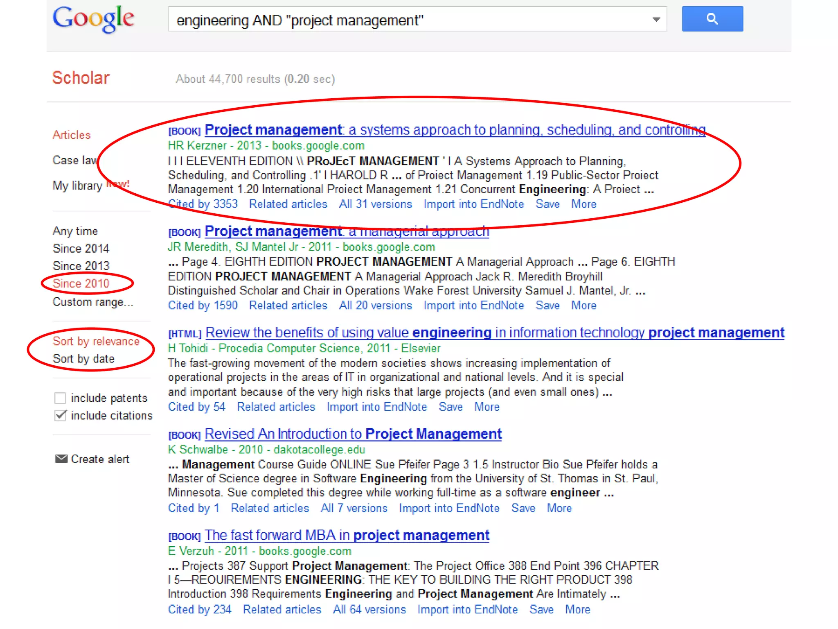Open Kerzner's Project management systems approach book
Viewport: 838px width, 629px height.
454,130
